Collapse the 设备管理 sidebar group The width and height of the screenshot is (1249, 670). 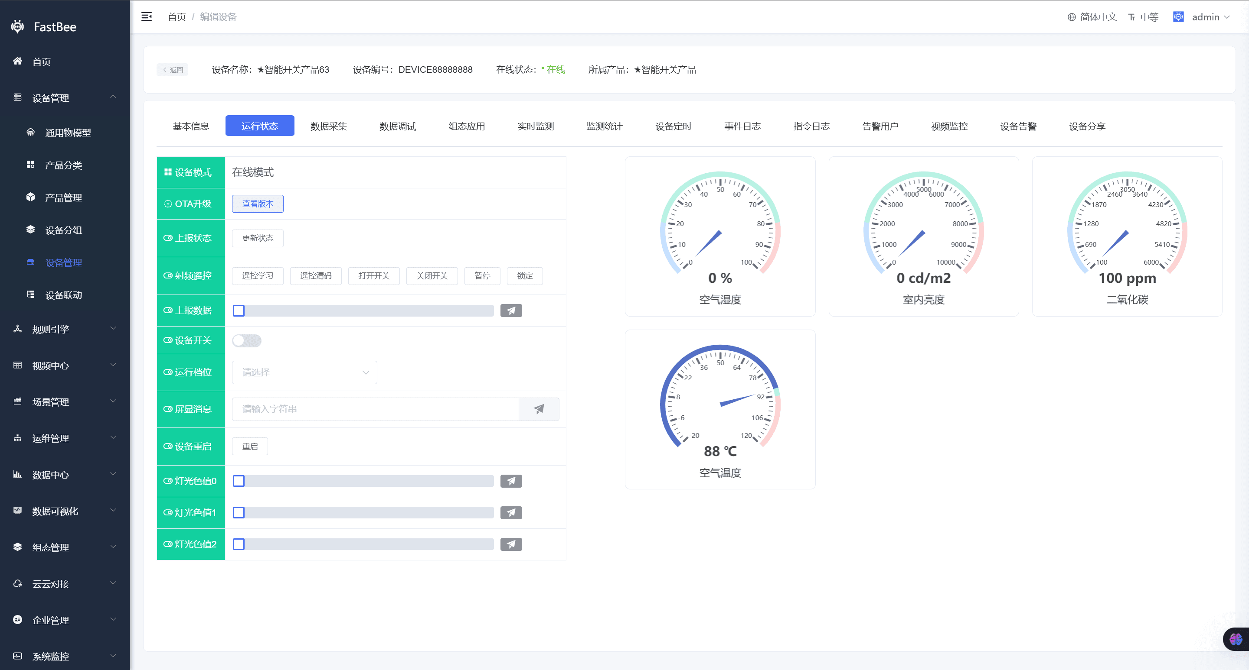65,98
